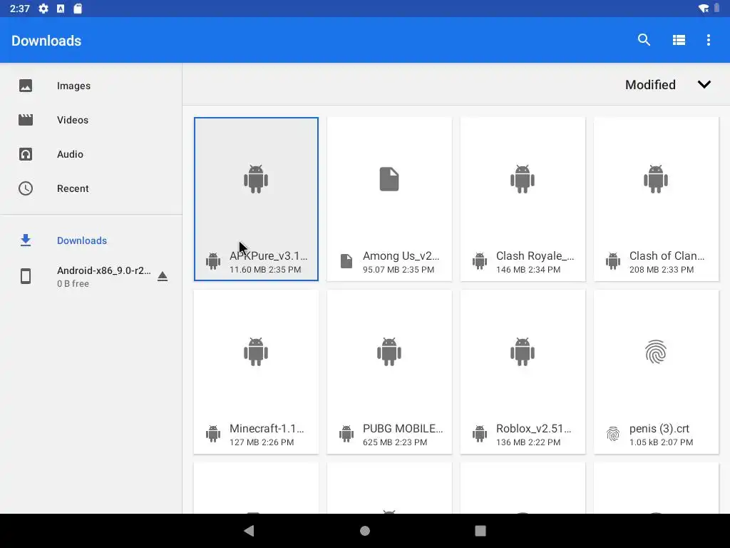
Task: Select the APKPure file large Android thumbnail
Action: (256, 179)
